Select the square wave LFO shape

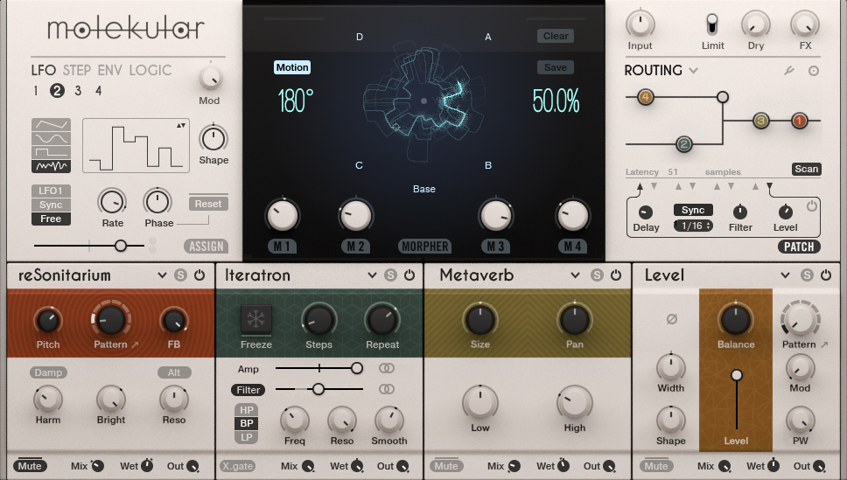(51, 152)
